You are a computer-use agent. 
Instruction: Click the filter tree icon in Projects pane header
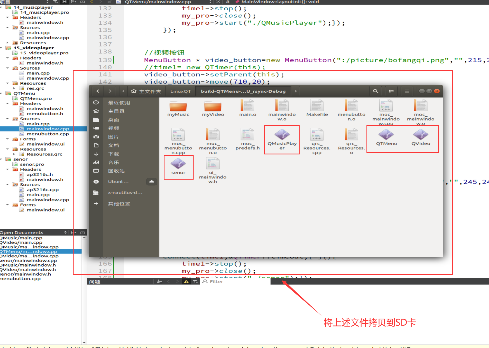[55, 2]
